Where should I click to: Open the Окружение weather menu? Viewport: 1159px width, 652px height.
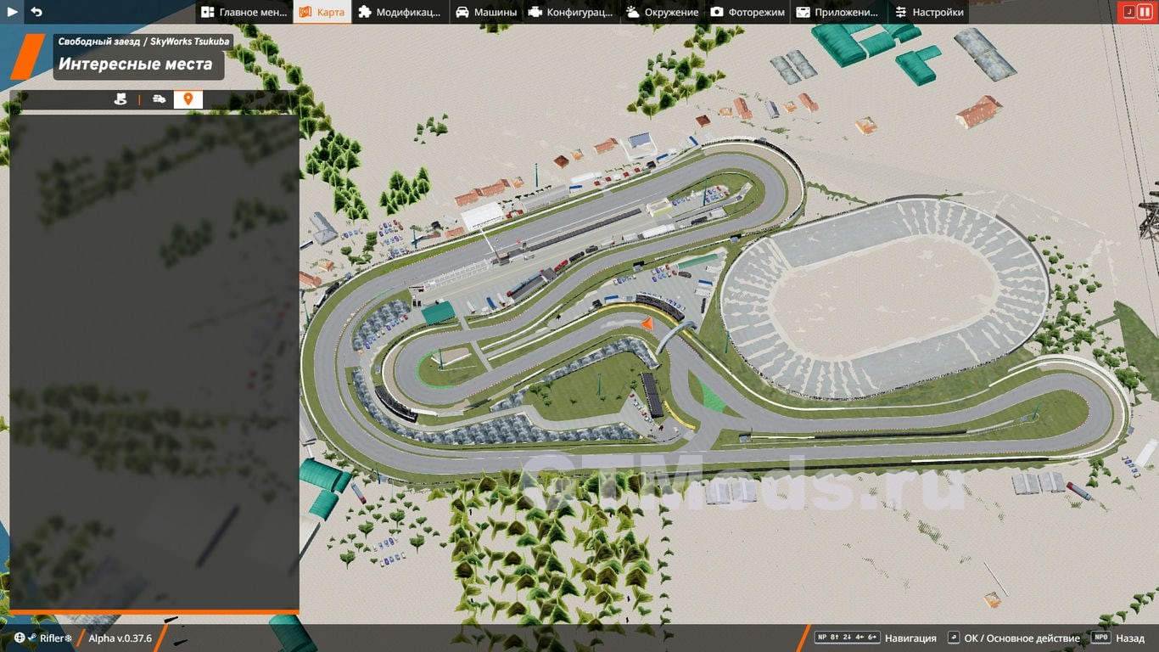662,12
